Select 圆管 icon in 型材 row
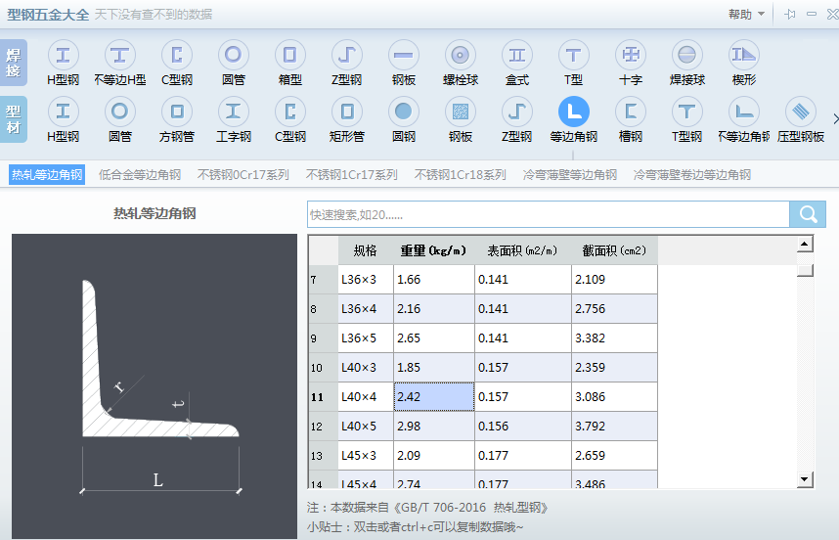Viewport: 839px width, 540px height. coord(120,112)
